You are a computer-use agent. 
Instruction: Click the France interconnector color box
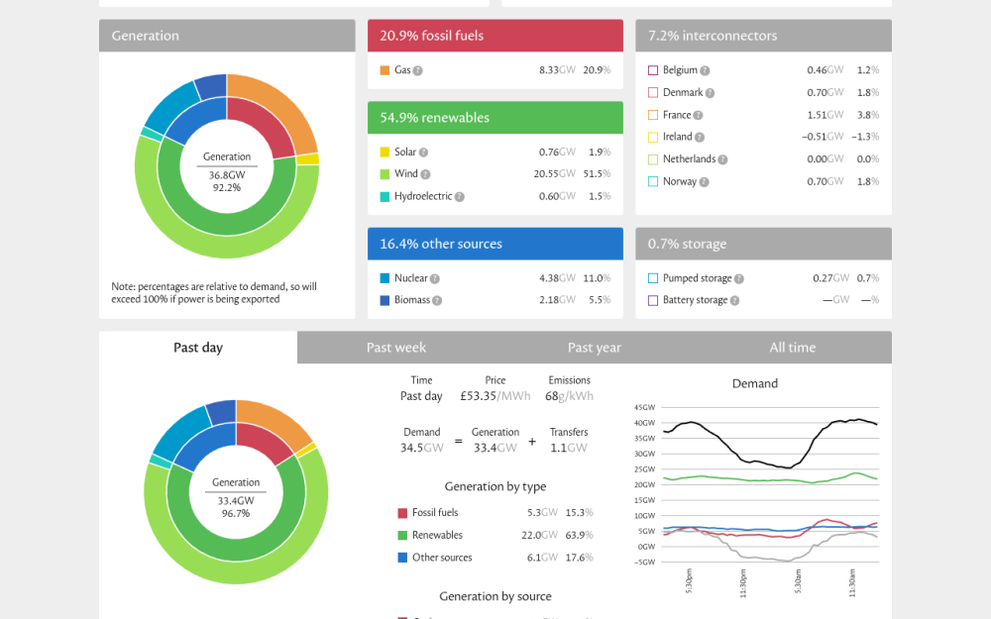(x=653, y=115)
